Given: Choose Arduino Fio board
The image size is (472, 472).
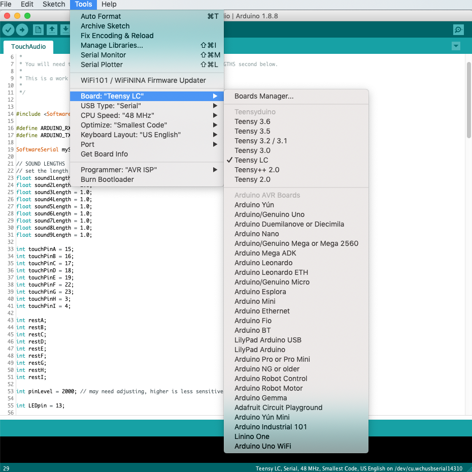Looking at the screenshot, I should click(296, 321).
